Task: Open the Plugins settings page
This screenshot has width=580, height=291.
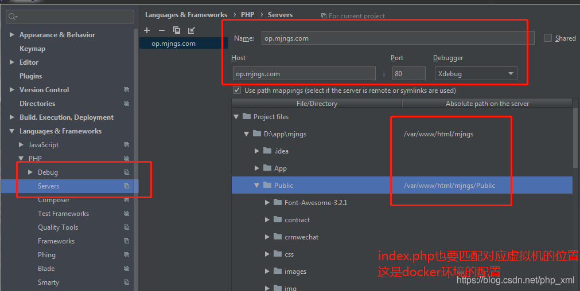Action: pos(30,76)
